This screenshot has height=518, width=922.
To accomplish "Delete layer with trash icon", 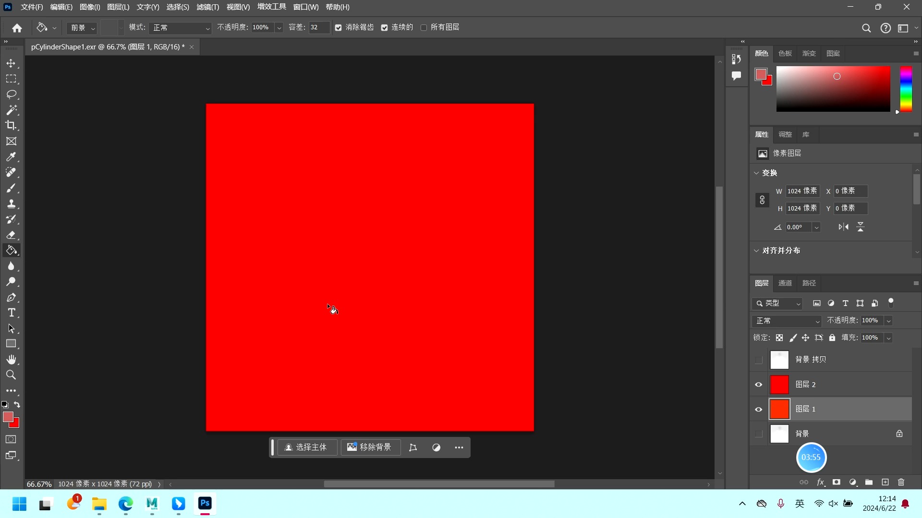I will (901, 482).
